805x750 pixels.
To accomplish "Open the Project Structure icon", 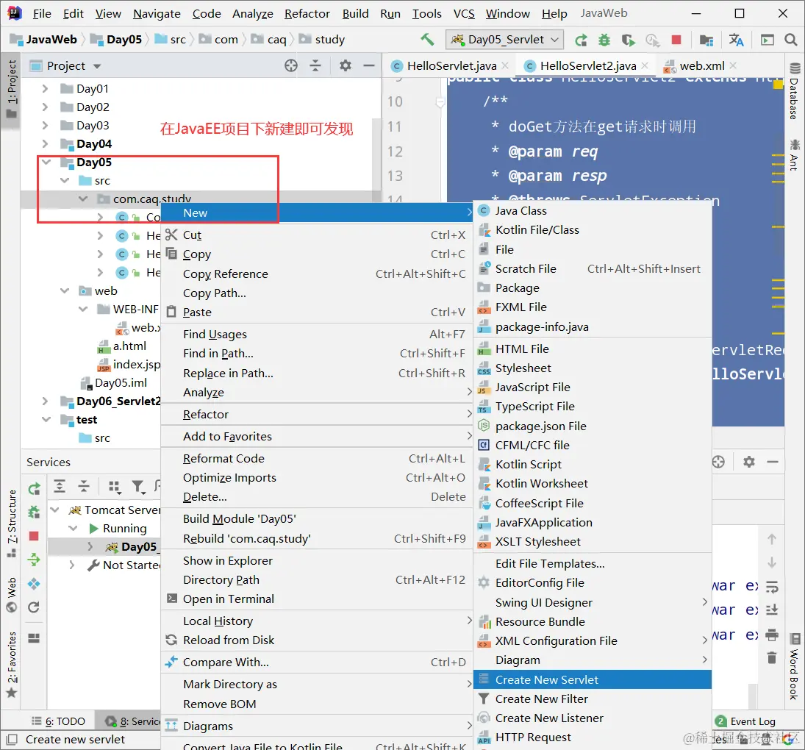I will [706, 40].
